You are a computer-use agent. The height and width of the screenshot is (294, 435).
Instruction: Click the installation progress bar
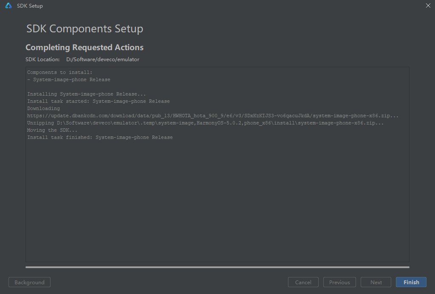click(217, 267)
